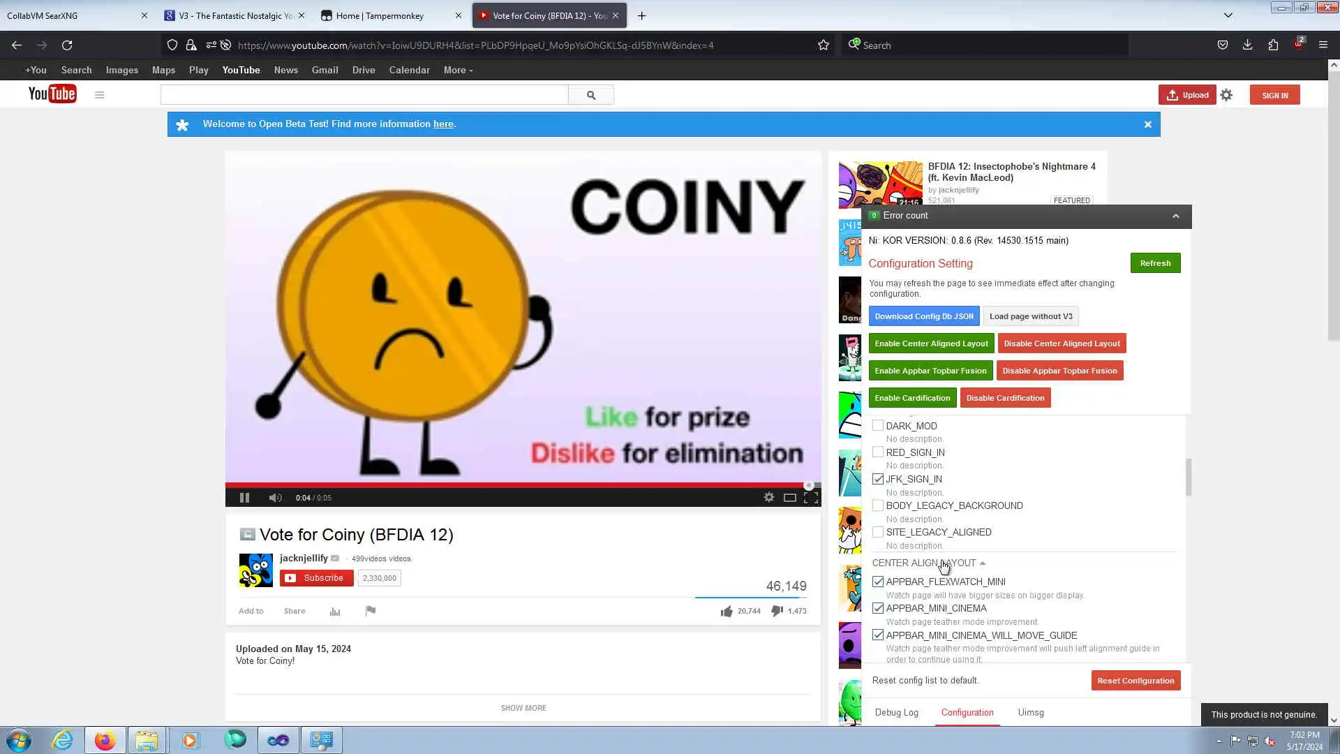The height and width of the screenshot is (754, 1340).
Task: Click the Reset Configuration button
Action: [1136, 681]
